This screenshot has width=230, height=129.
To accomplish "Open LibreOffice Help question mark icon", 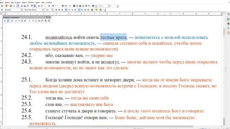I will [93, 6].
